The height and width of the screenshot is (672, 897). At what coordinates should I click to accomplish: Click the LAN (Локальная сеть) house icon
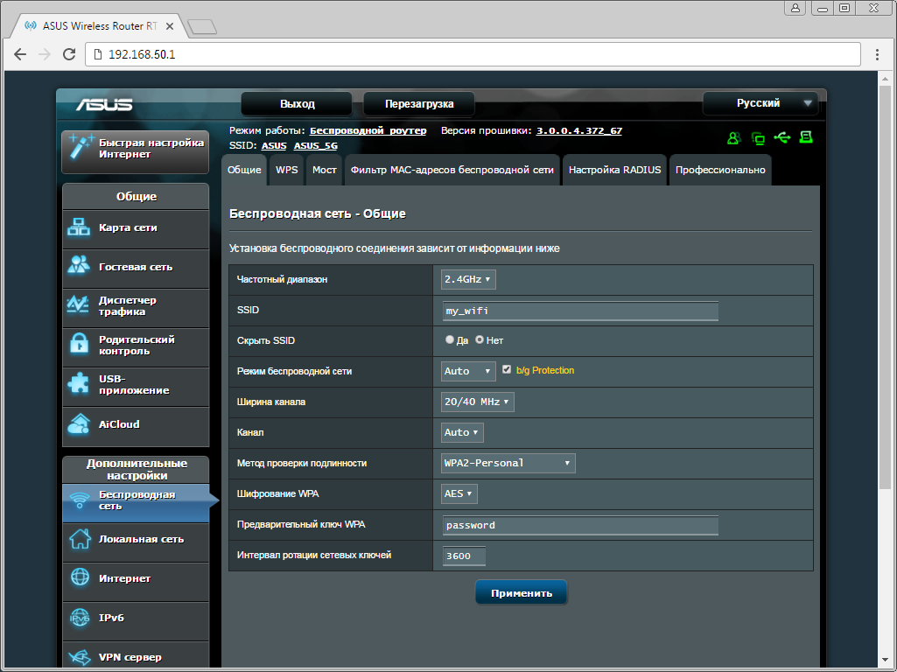coord(81,539)
